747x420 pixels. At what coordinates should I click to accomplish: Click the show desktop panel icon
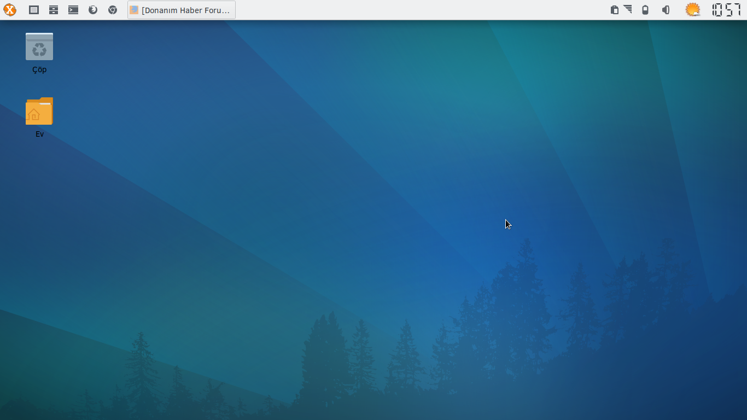(34, 10)
